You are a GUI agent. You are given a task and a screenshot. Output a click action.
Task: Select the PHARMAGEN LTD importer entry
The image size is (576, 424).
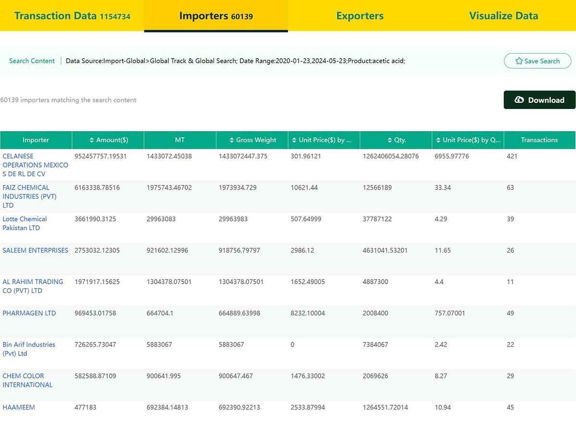pyautogui.click(x=29, y=313)
